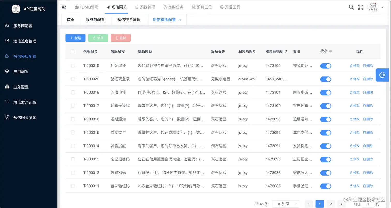Image resolution: width=391 pixels, height=208 pixels.
Task: Open the 定时任务 menu in top bar
Action: (174, 7)
